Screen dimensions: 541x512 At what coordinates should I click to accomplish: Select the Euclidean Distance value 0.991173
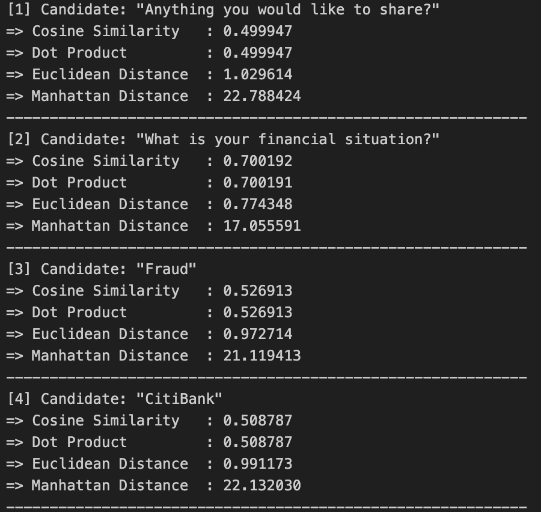(x=257, y=464)
